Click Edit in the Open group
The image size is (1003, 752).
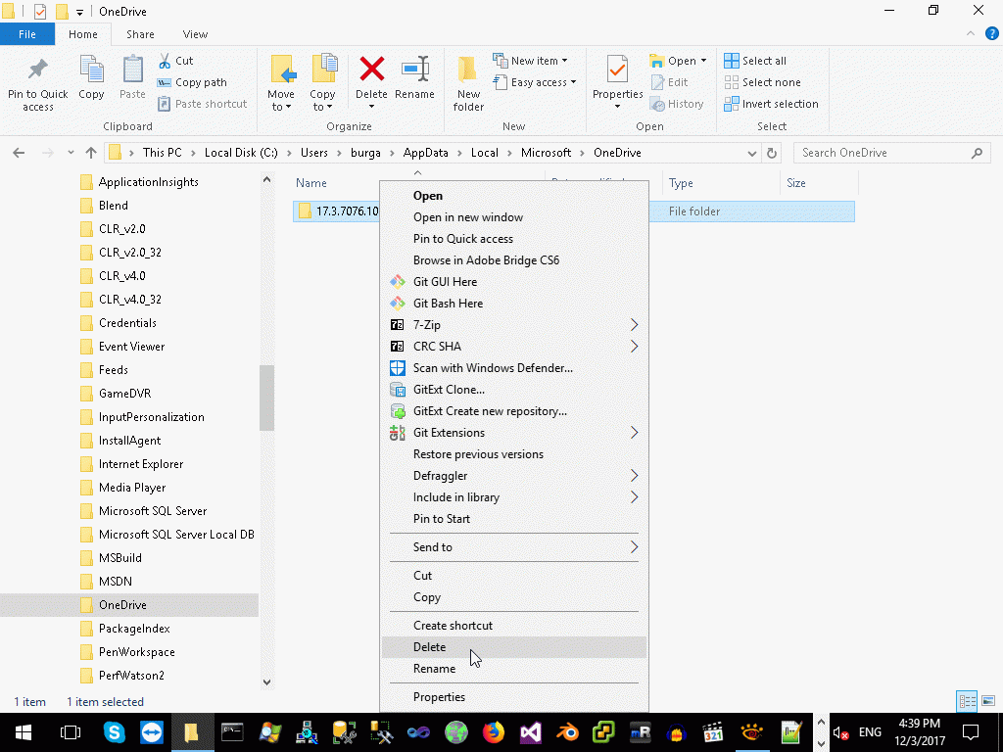(x=669, y=82)
